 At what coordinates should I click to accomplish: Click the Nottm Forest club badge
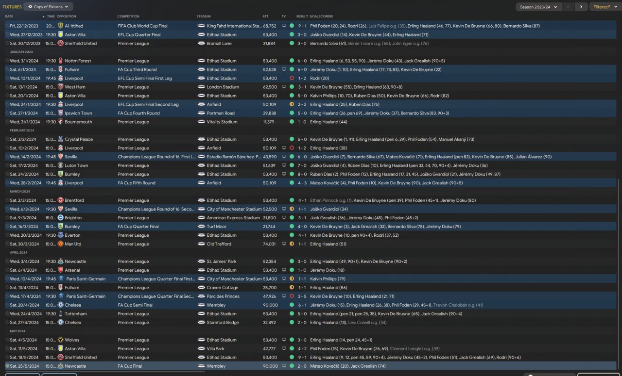[x=61, y=61]
